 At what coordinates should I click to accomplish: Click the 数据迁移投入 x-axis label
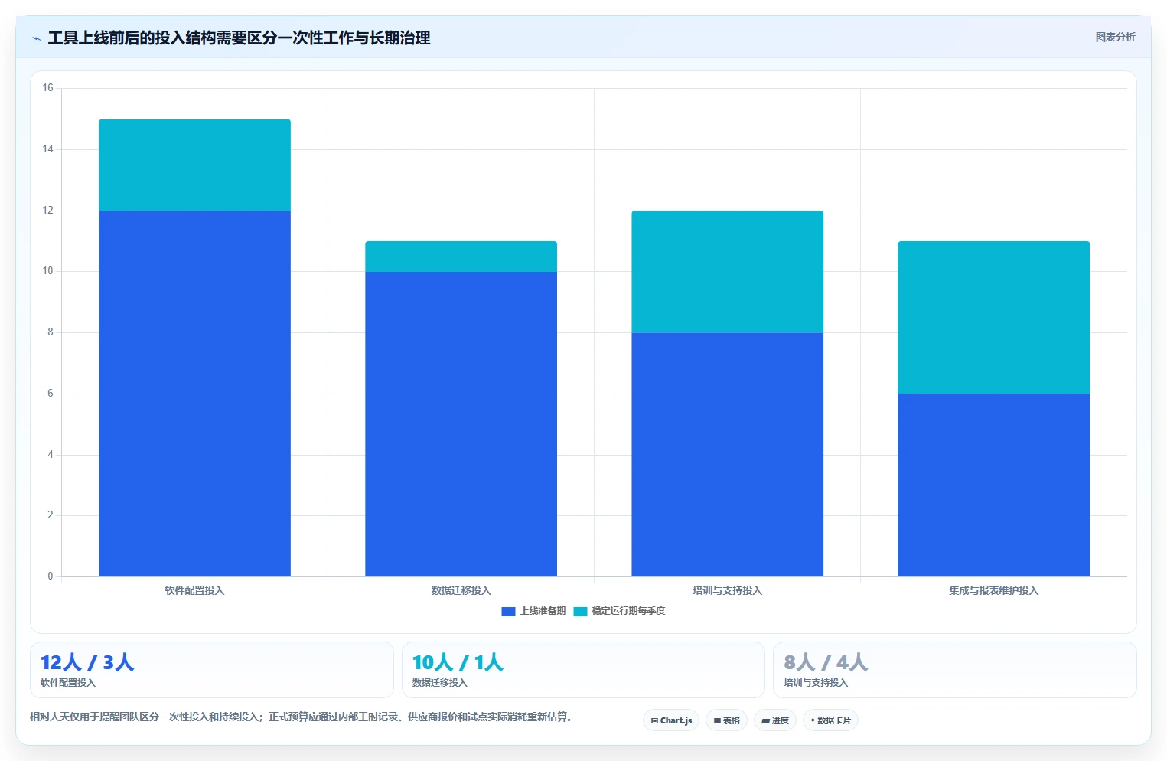pyautogui.click(x=461, y=590)
